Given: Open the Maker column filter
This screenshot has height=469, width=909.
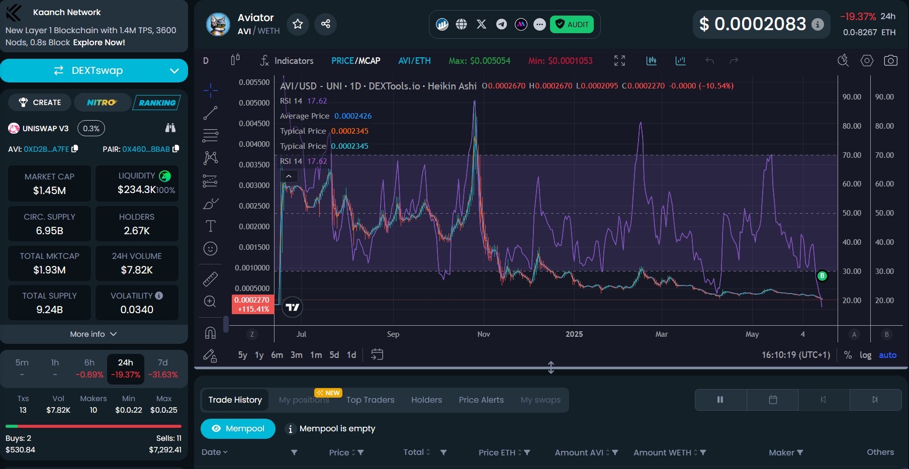Looking at the screenshot, I should click(x=800, y=452).
